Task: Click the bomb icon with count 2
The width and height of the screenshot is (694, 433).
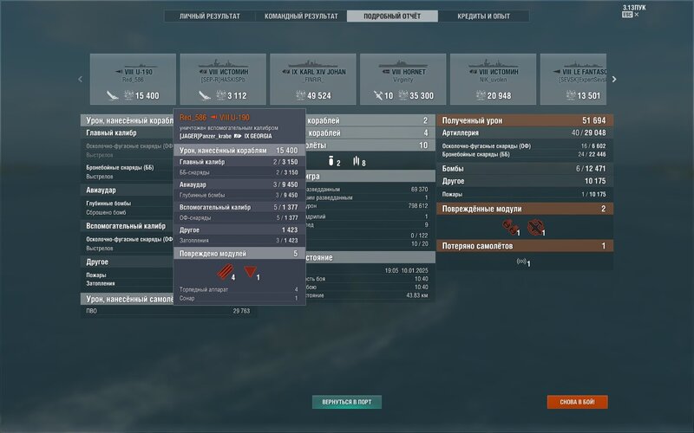Action: pos(332,161)
